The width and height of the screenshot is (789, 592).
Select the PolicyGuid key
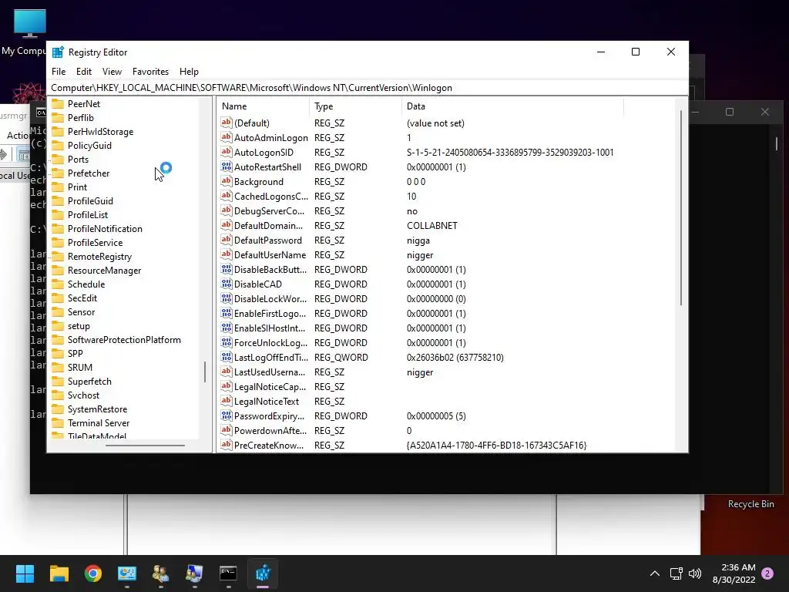point(89,146)
